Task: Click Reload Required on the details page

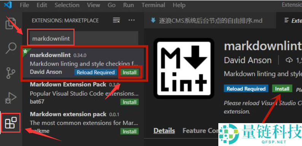Action: tap(246, 89)
